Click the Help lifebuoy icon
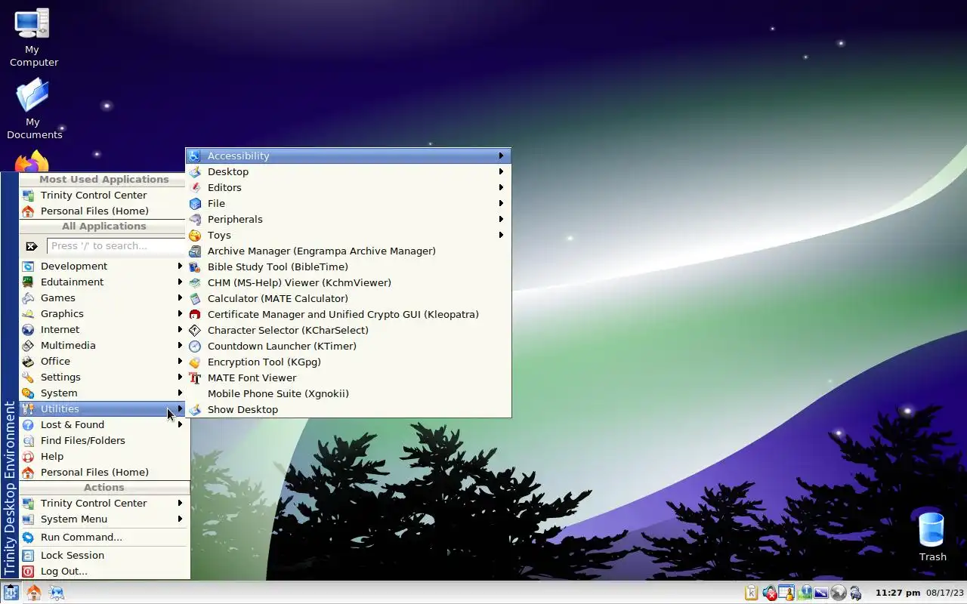Screen dimensions: 967x604 (x=28, y=456)
